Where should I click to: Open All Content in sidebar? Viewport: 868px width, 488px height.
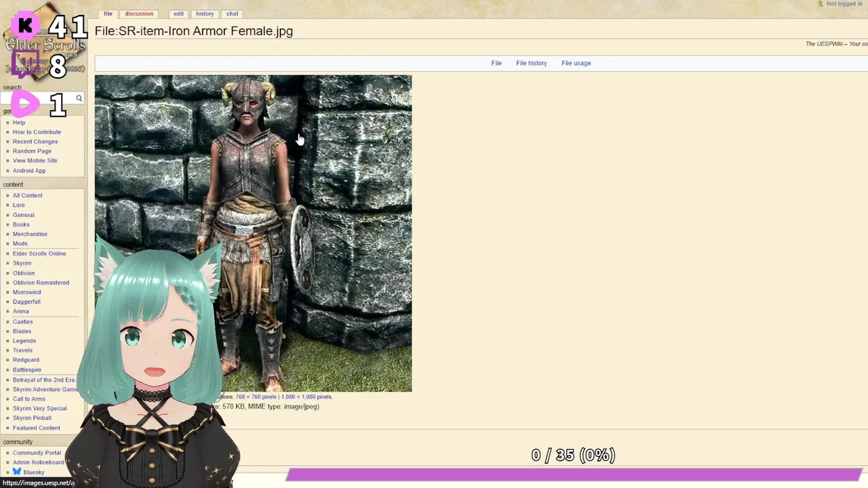[x=27, y=196]
